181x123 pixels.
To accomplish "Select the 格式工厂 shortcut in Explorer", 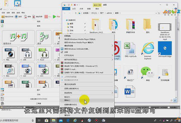I will 130,74.
